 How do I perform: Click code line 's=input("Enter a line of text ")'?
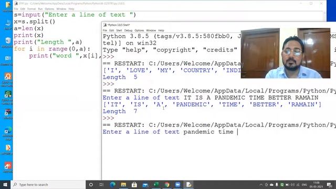pos(75,15)
